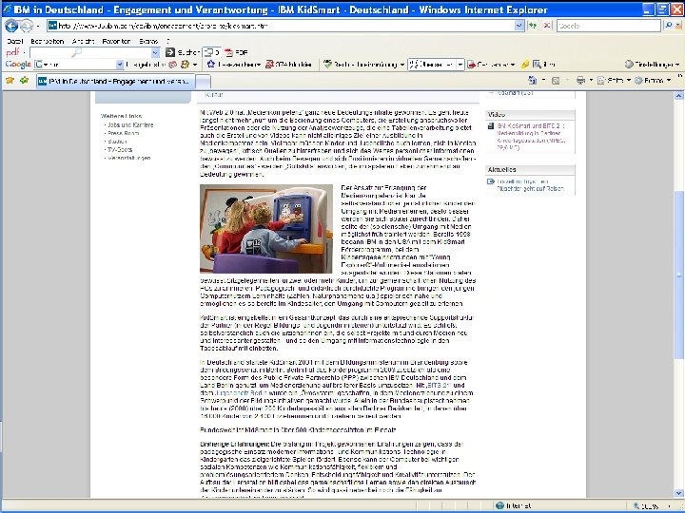Open the Extras menu
Viewport: 685px width, 513px height.
[148, 42]
